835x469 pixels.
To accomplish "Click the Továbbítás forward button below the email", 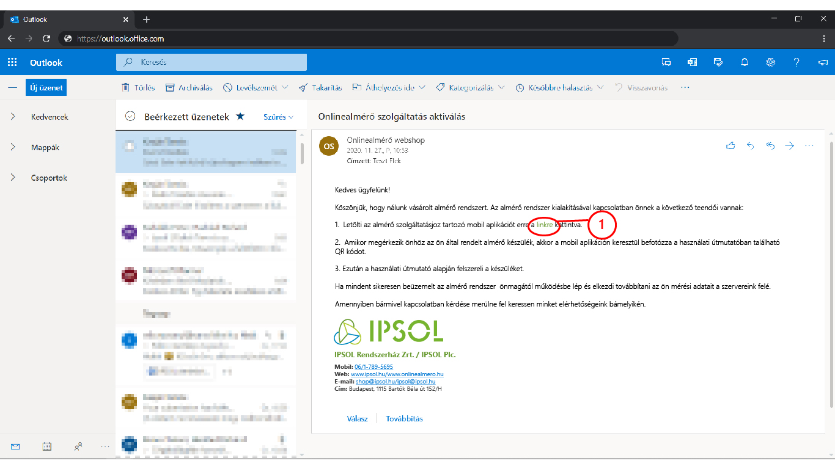I will click(404, 419).
